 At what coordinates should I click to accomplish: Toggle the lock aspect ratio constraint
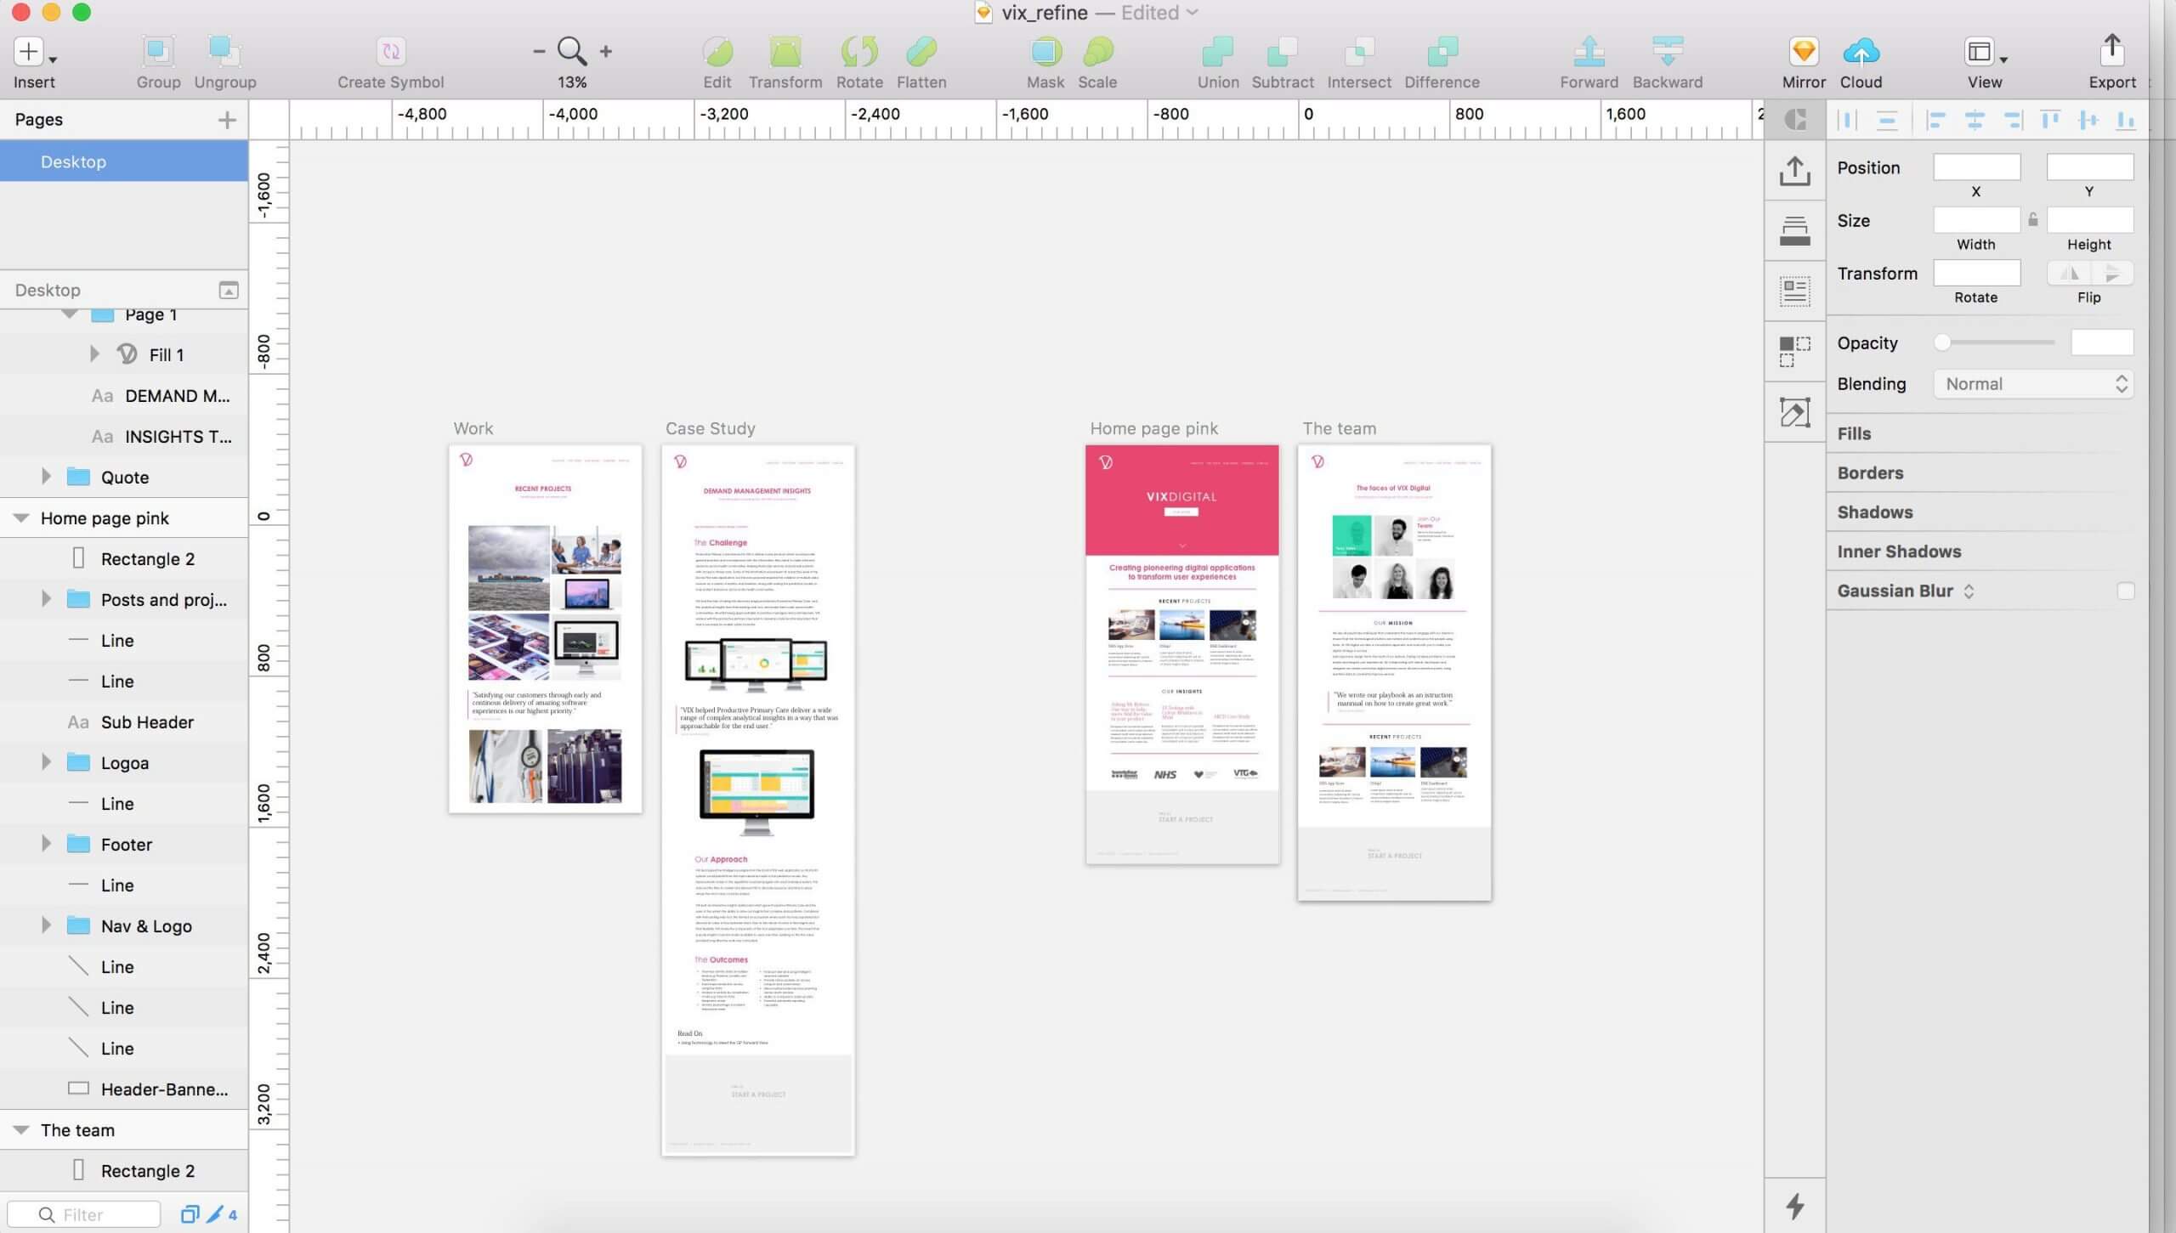pyautogui.click(x=2034, y=220)
